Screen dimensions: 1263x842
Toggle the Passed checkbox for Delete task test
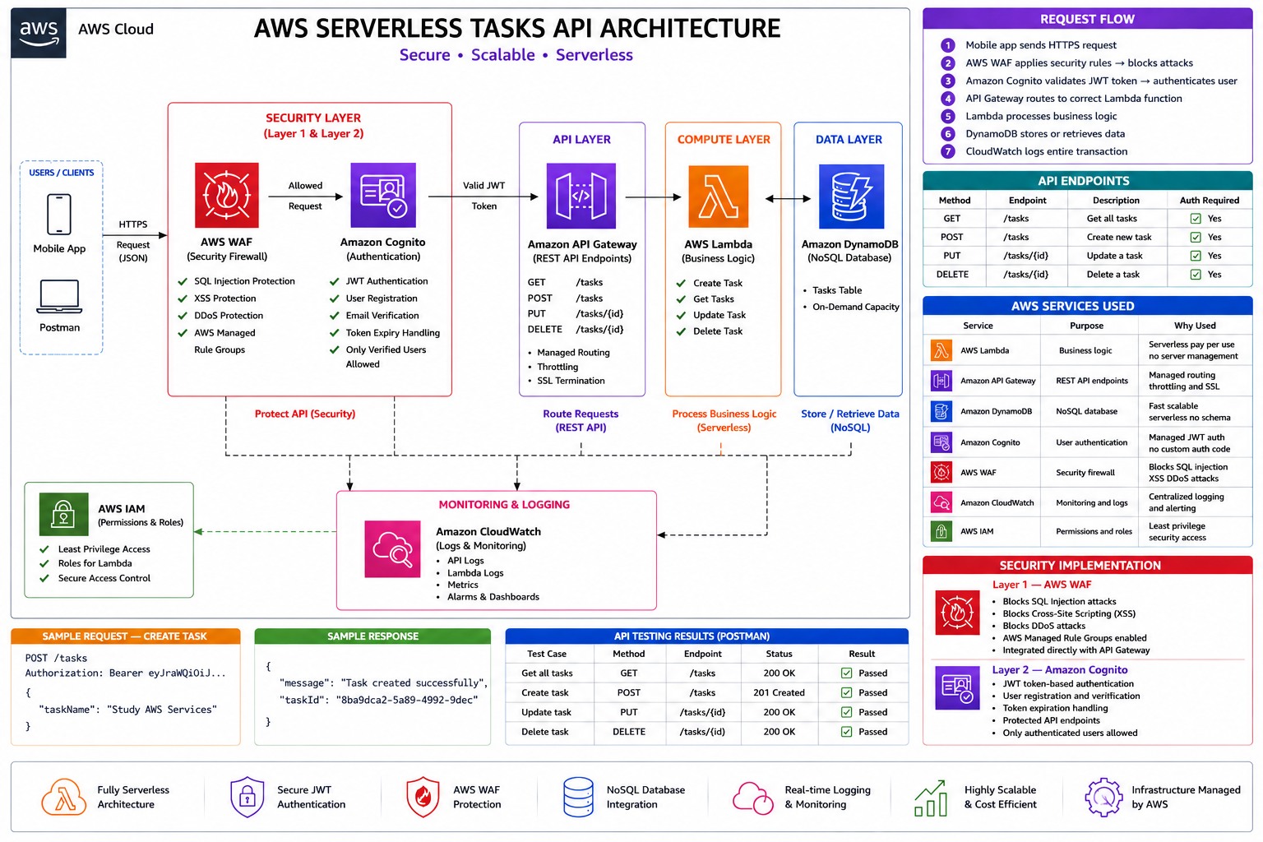(x=846, y=732)
